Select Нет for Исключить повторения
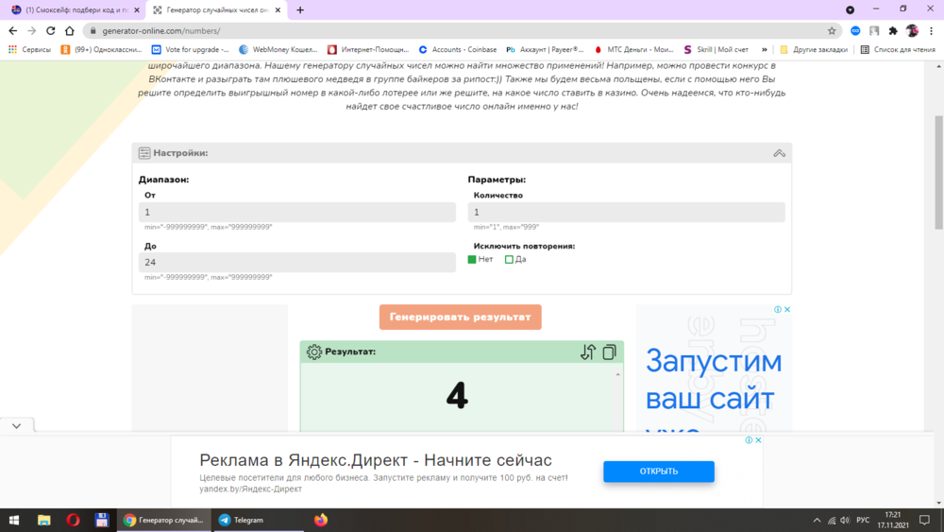 click(472, 260)
